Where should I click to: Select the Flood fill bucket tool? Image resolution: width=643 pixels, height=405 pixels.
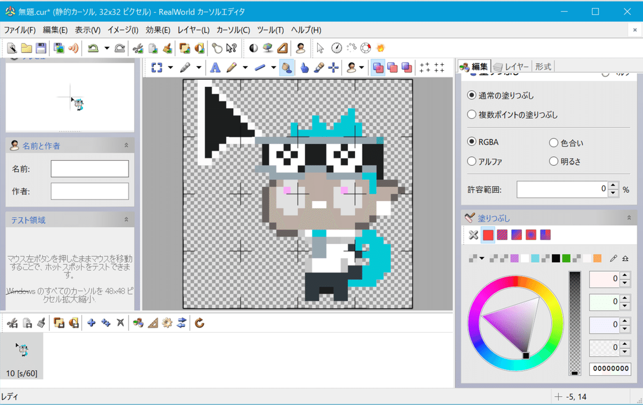(286, 68)
